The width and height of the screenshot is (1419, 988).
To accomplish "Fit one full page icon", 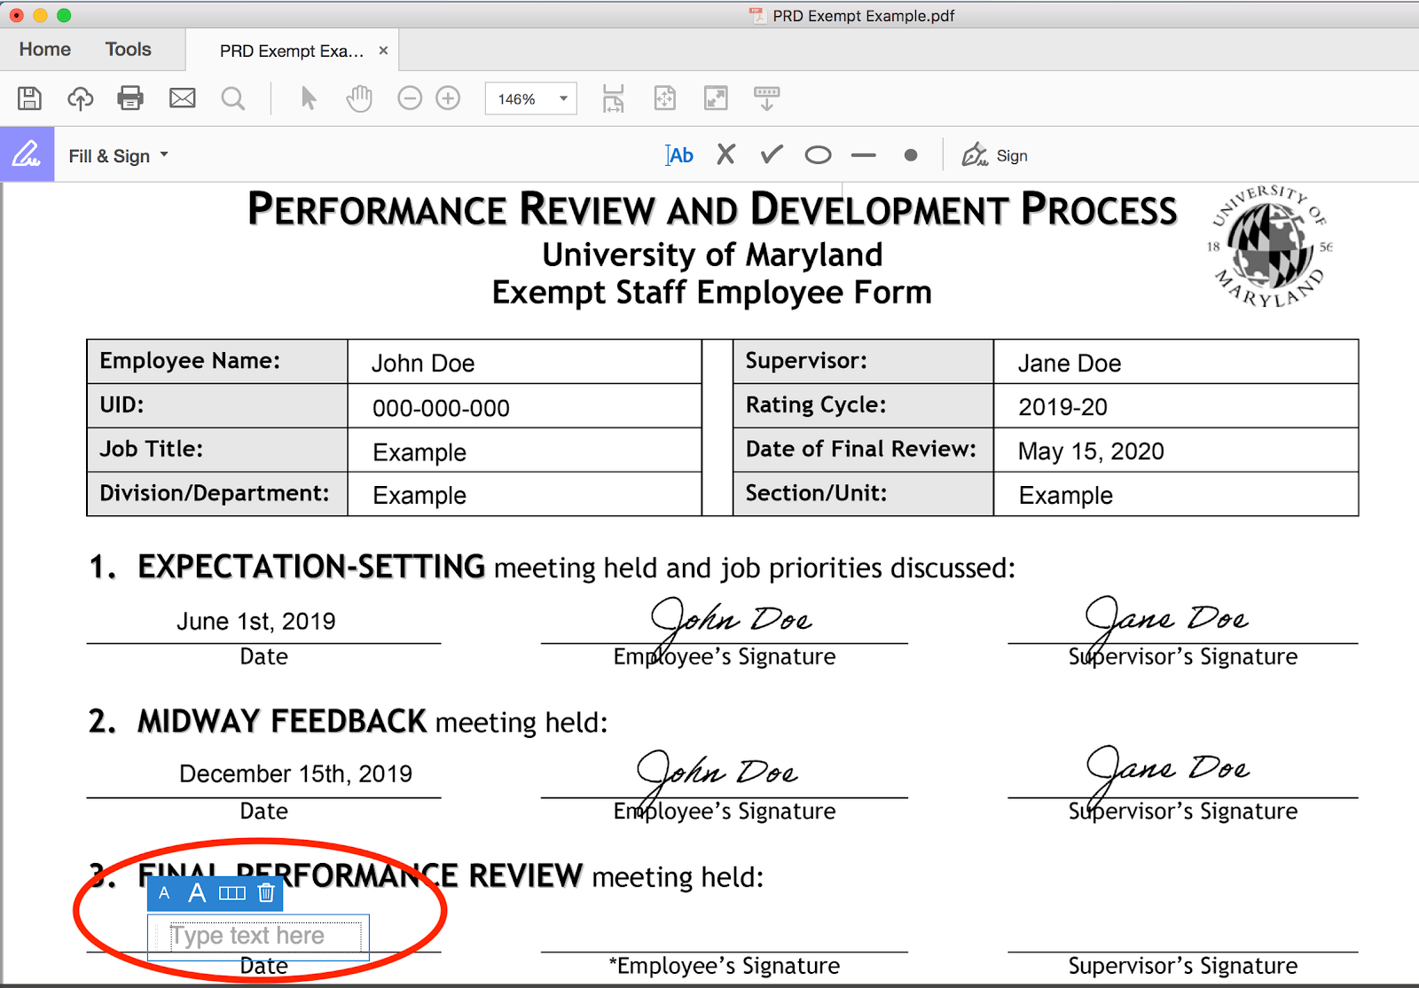I will [665, 98].
